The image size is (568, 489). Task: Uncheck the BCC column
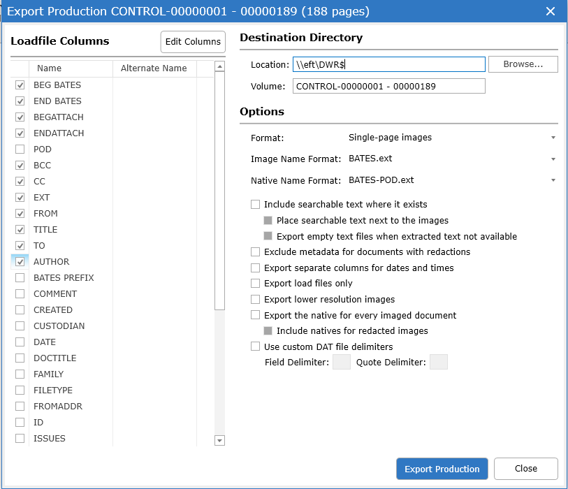(x=20, y=165)
